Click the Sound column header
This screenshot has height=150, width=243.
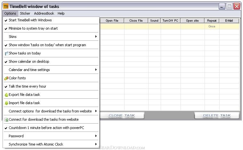154,21
